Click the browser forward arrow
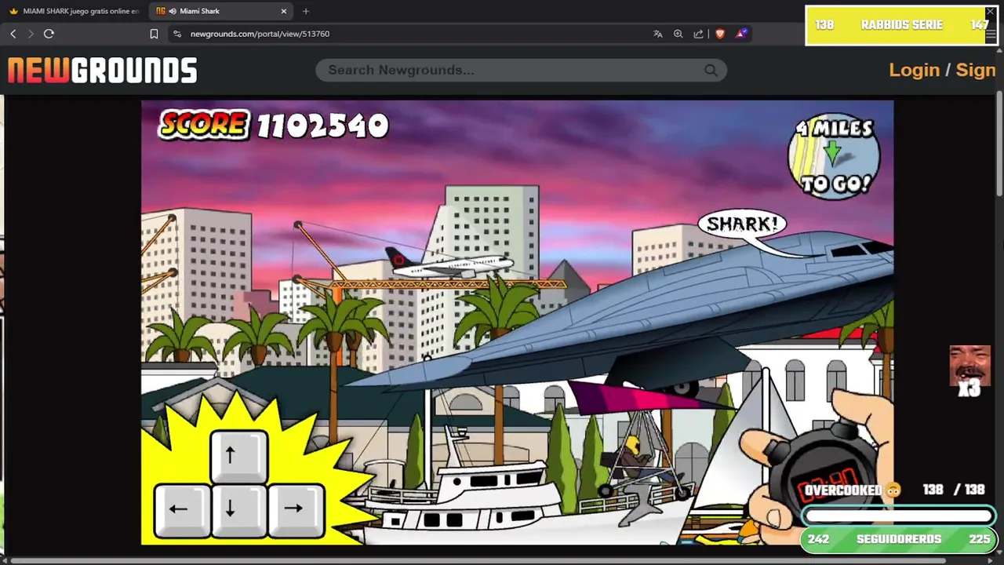Viewport: 1004px width, 565px height. point(31,34)
